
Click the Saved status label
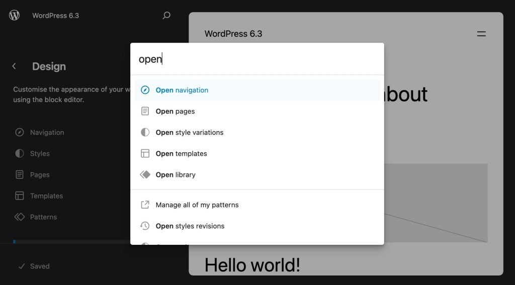[40, 266]
